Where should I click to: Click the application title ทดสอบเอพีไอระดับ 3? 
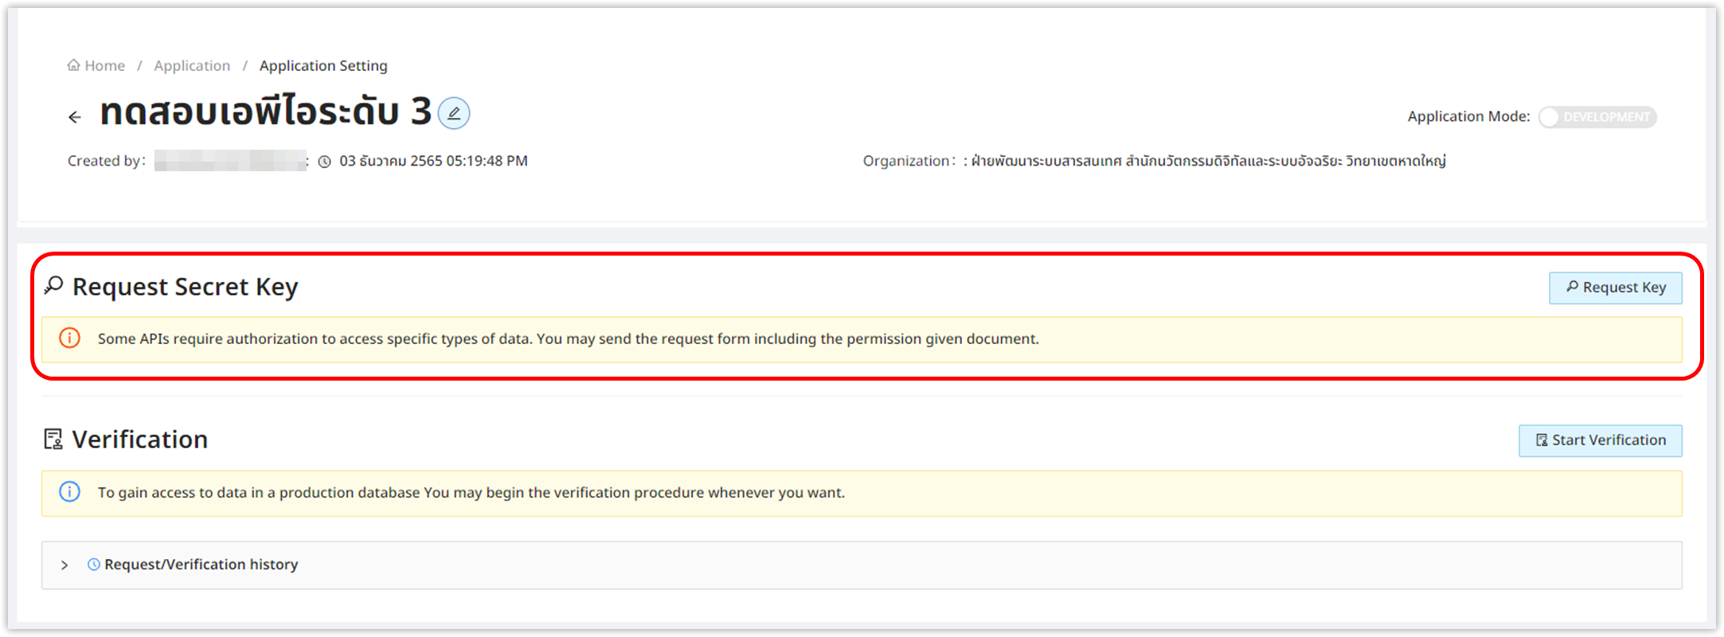pyautogui.click(x=265, y=112)
